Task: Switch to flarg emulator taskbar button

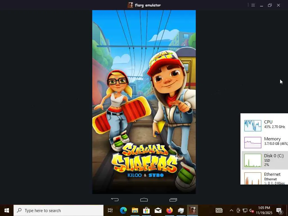Action: (192, 210)
